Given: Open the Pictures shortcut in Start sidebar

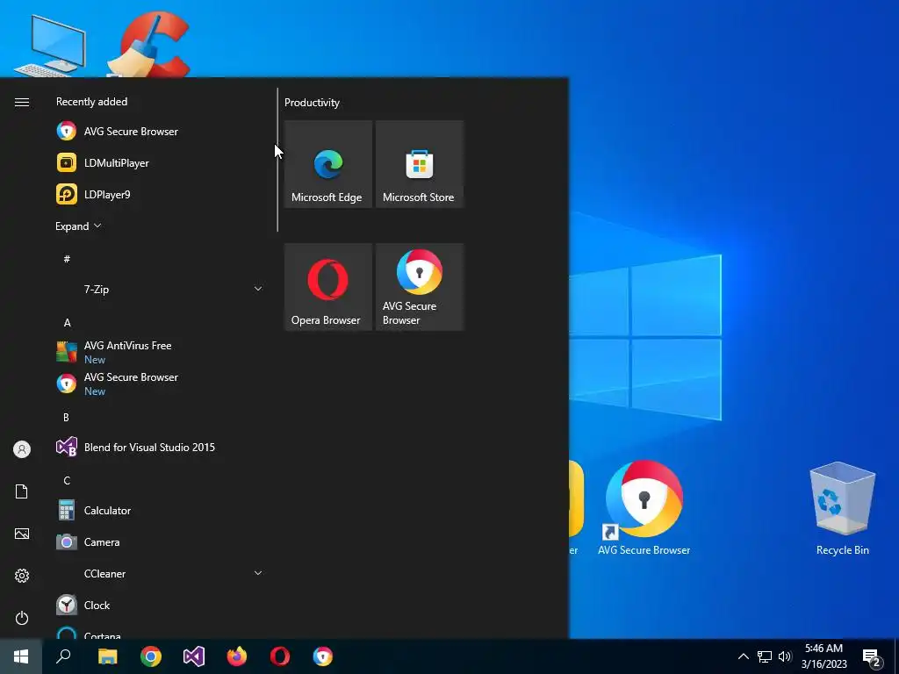Looking at the screenshot, I should 22,534.
